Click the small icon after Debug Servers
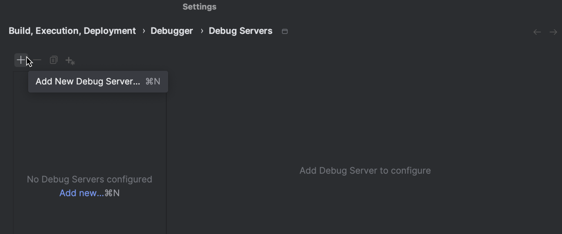The height and width of the screenshot is (234, 562). coord(285,31)
